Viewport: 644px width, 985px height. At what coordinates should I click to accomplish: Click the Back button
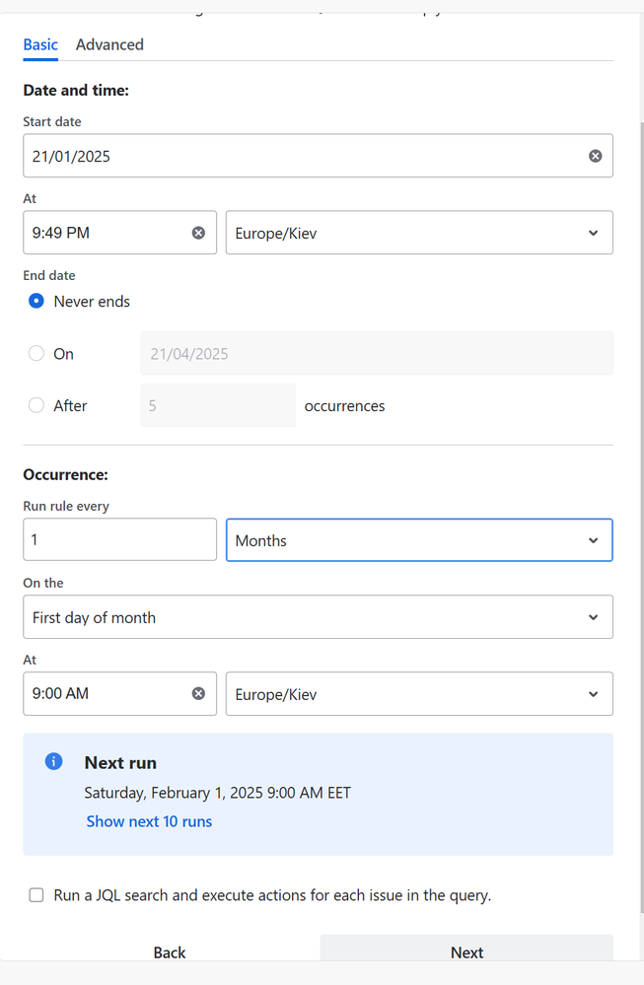pos(170,951)
